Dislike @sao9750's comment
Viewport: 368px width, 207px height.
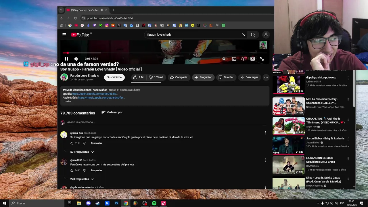point(84,170)
